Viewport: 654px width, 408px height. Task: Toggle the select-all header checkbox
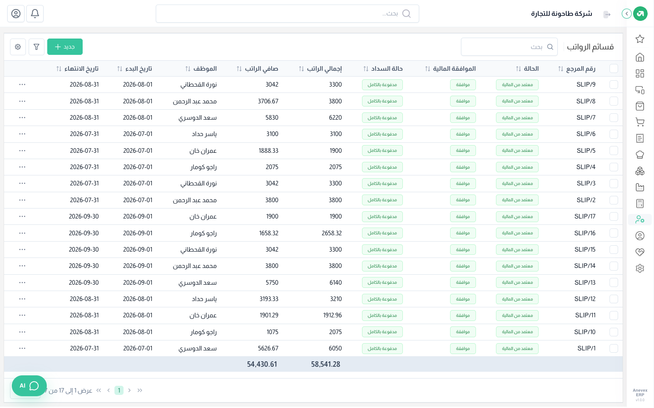click(x=614, y=68)
